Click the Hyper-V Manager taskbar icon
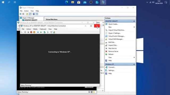The height and width of the screenshot is (95, 170). click(103, 2)
